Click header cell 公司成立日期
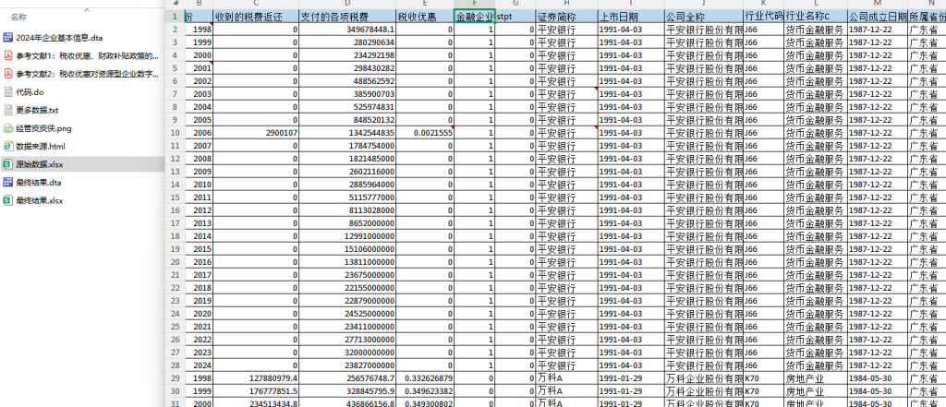The height and width of the screenshot is (407, 946). (x=878, y=17)
